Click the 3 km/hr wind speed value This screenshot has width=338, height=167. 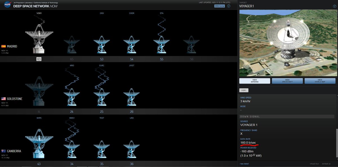(x=245, y=101)
